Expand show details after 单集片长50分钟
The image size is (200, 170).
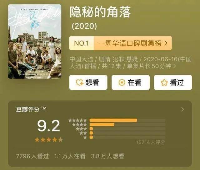click(x=174, y=66)
